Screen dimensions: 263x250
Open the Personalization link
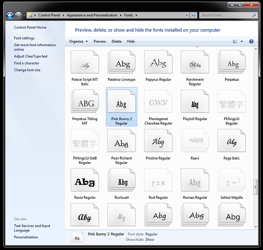(x=26, y=237)
